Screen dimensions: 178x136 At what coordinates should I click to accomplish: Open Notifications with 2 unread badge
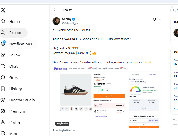click(18, 44)
